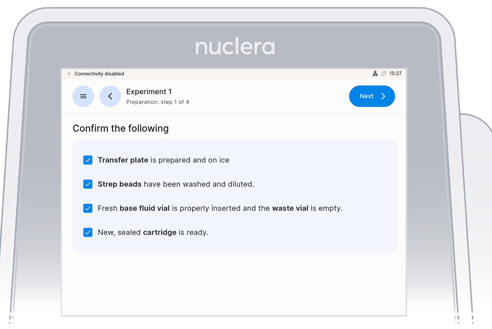Uncheck the Transfer plate checkbox

point(88,160)
